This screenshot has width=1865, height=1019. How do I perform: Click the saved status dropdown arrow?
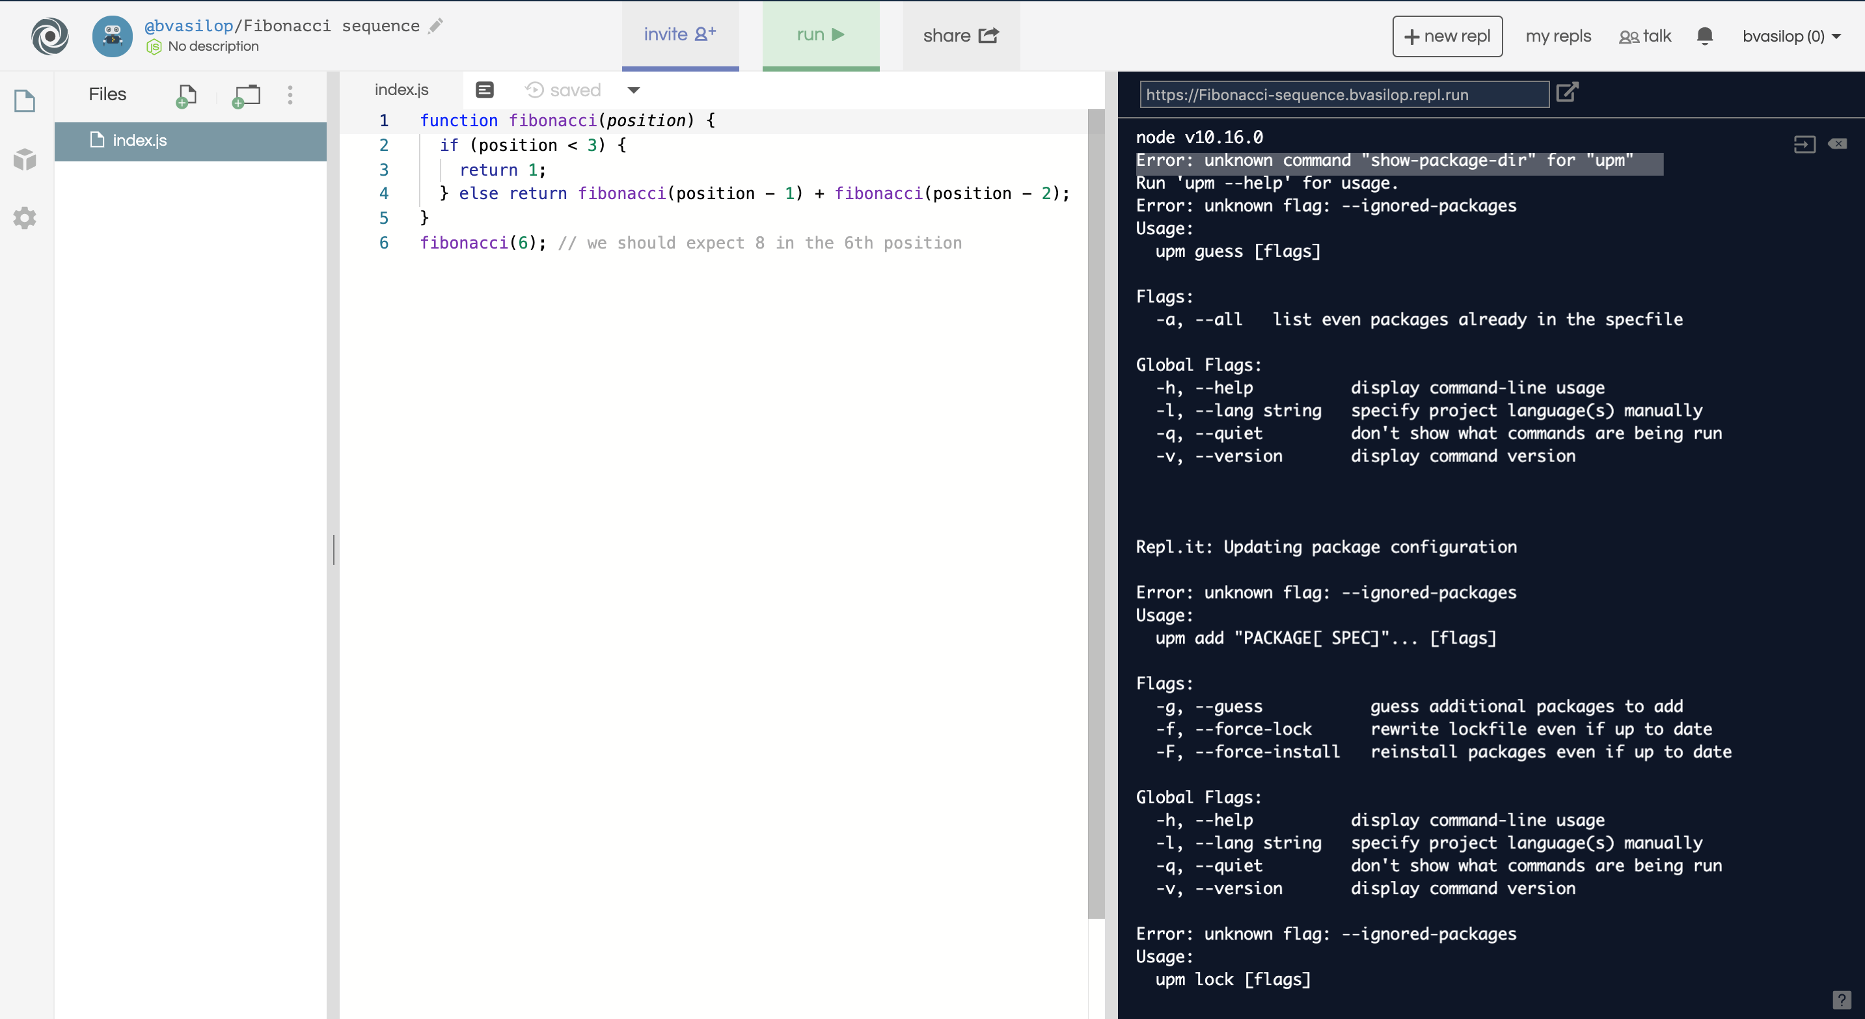[635, 89]
